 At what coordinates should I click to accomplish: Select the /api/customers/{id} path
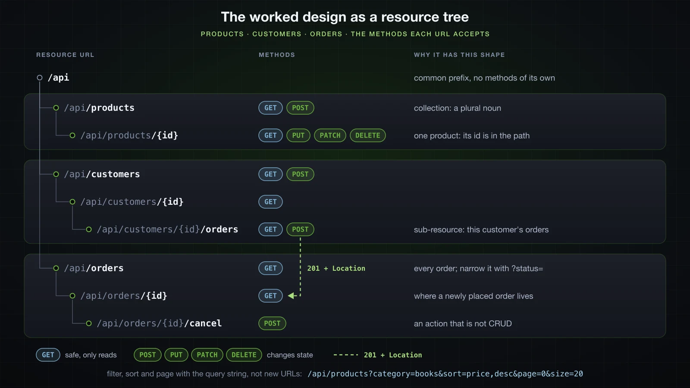(x=132, y=202)
